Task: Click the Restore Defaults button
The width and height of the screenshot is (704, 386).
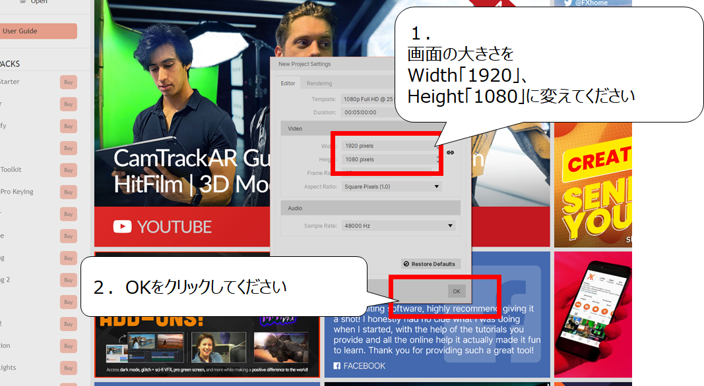Action: [430, 264]
